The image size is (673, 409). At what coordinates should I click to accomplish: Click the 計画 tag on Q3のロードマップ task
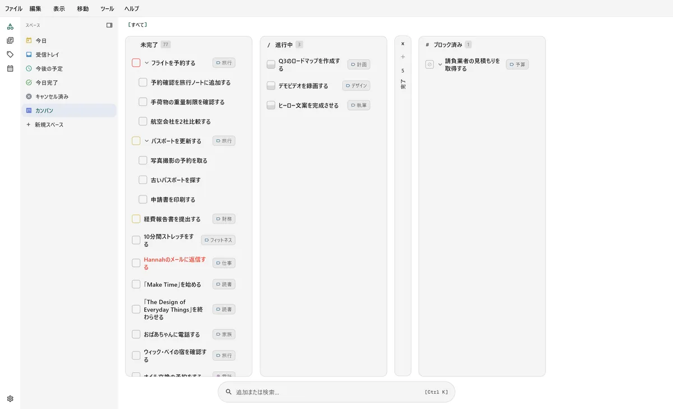tap(359, 65)
